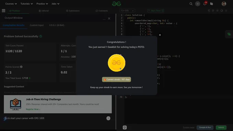Expand the Courses menu
The height and width of the screenshot is (131, 233).
click(x=11, y=4)
